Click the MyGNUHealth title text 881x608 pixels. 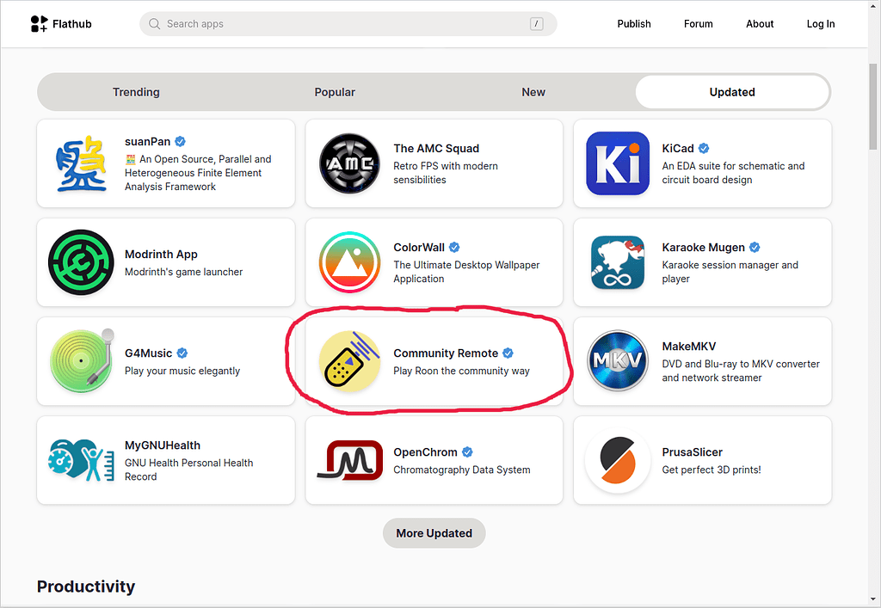click(163, 445)
